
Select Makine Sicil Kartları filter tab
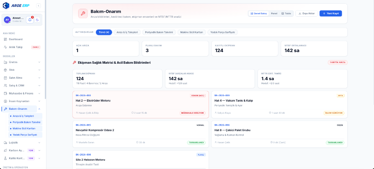point(191,32)
